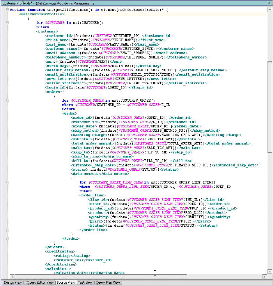Click the <sale_tax> element line
273x286 pixels.
tap(136, 148)
